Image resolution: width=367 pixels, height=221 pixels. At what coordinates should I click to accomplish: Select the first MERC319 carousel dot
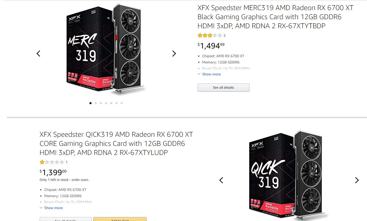(x=91, y=103)
